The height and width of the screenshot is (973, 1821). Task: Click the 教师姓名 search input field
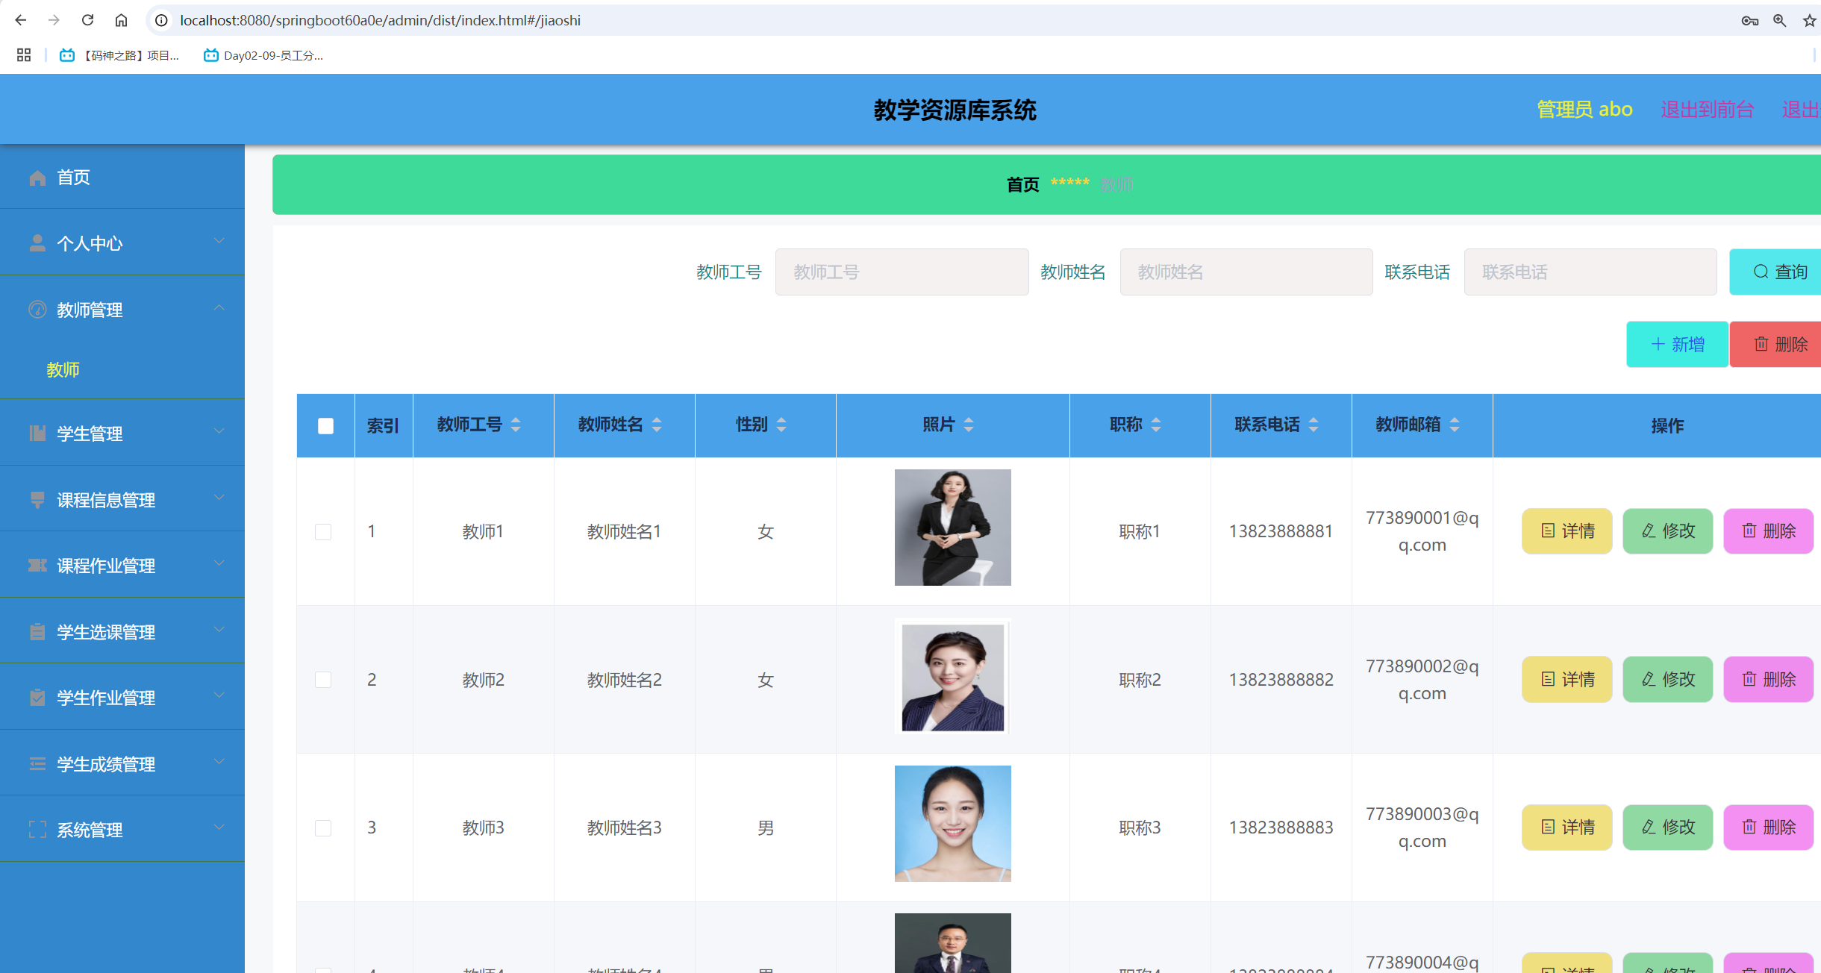[x=1246, y=272]
